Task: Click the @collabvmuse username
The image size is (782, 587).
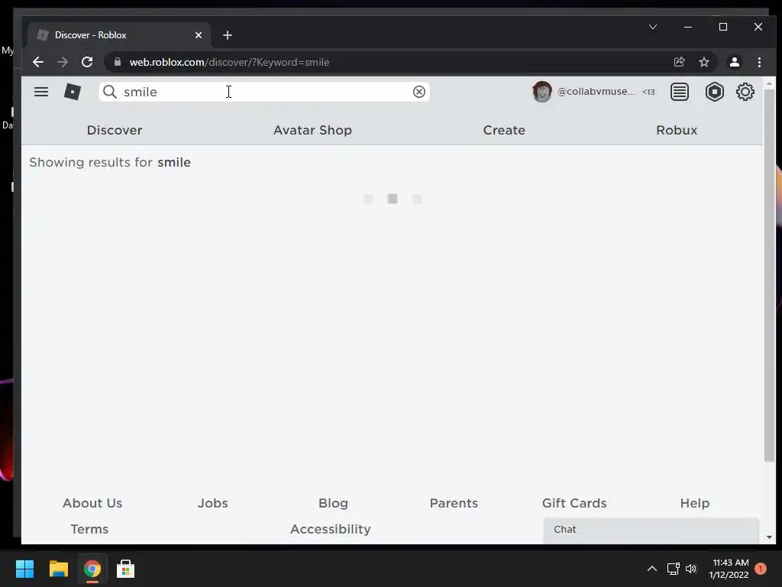Action: pyautogui.click(x=596, y=92)
